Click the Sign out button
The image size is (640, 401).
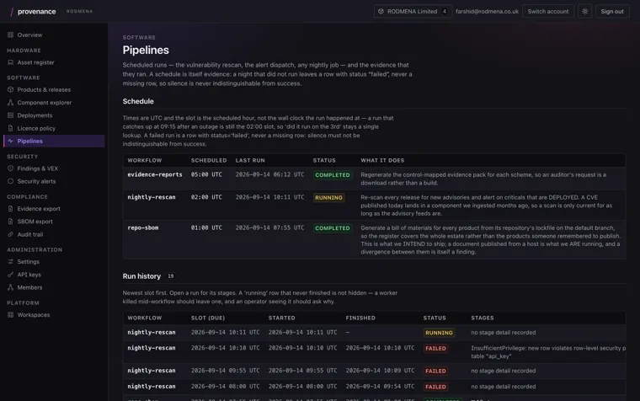[612, 12]
